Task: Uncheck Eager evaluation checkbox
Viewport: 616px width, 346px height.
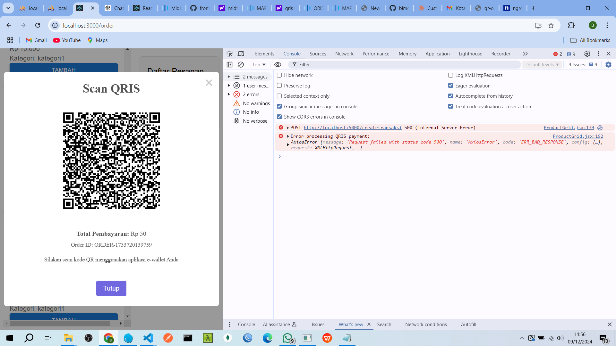Action: [451, 86]
